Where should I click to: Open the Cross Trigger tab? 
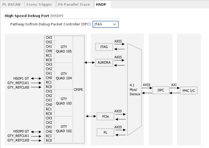click(x=39, y=4)
